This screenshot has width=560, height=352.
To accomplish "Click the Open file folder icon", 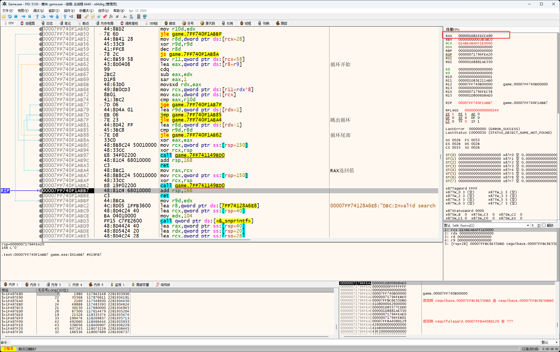I will pos(3,16).
